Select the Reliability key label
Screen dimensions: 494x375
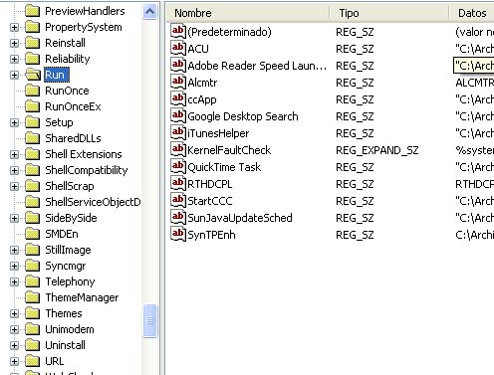point(68,59)
